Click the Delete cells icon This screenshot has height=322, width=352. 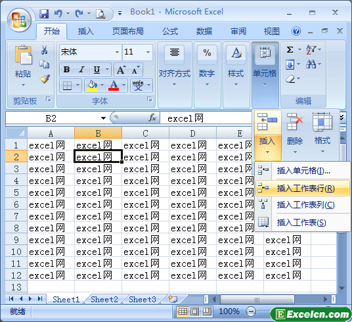(x=295, y=122)
